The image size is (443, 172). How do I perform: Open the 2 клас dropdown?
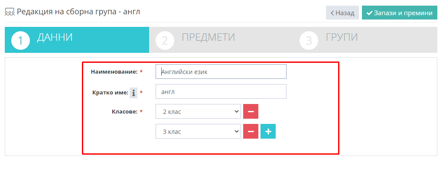(x=198, y=111)
